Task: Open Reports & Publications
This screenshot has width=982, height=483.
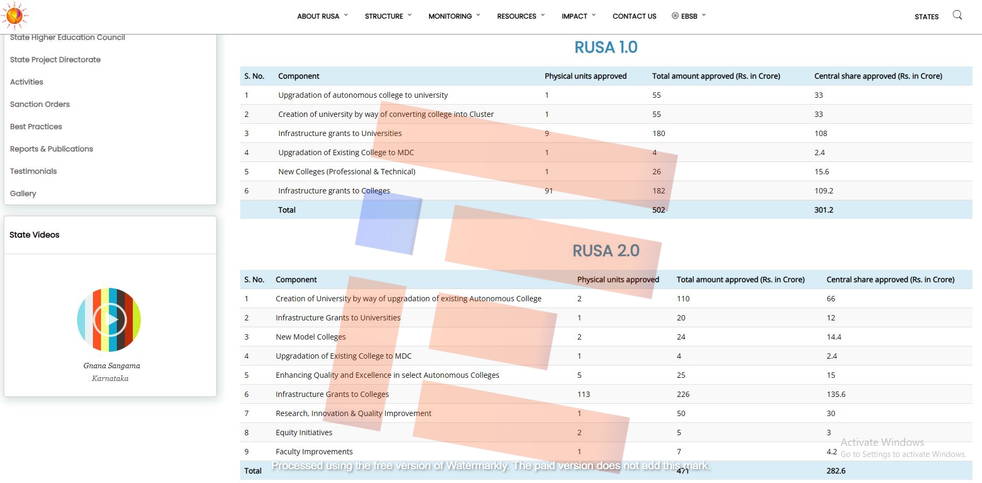Action: point(52,149)
